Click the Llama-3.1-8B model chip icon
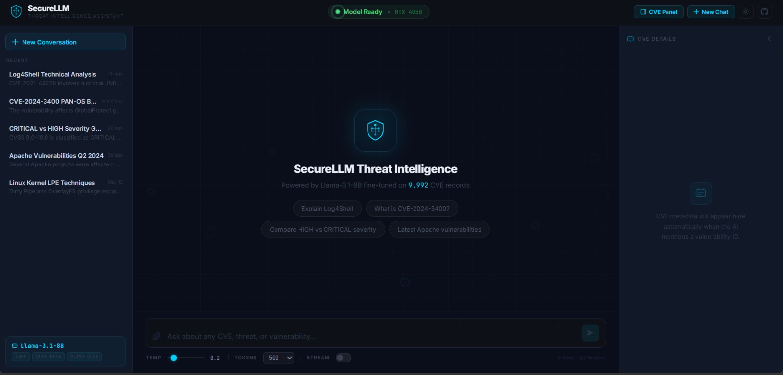 (15, 346)
